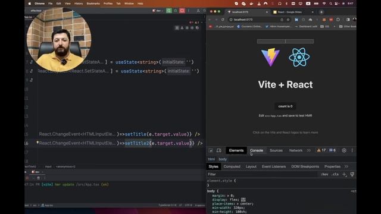Toggle the :hov element state button
Screen dimensions: 381x214
(x=324, y=174)
